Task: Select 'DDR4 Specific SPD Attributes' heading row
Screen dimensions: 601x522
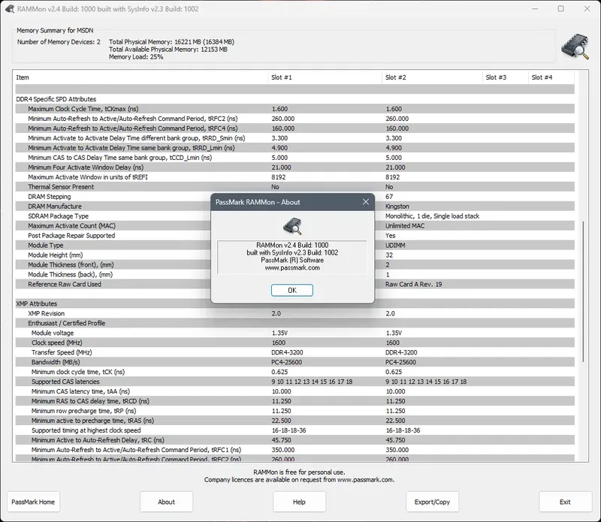Action: [x=294, y=99]
